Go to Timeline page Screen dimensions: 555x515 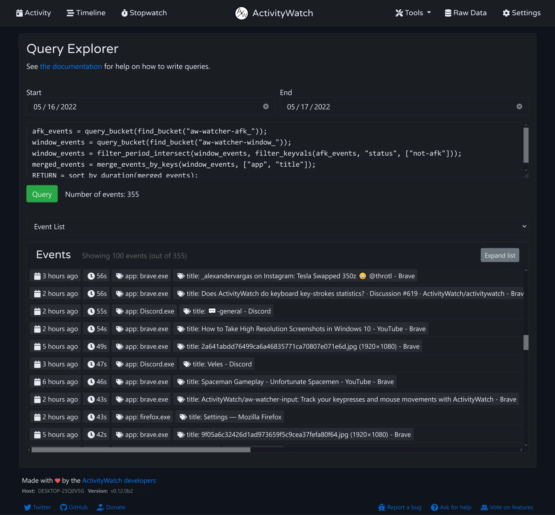[x=86, y=13]
